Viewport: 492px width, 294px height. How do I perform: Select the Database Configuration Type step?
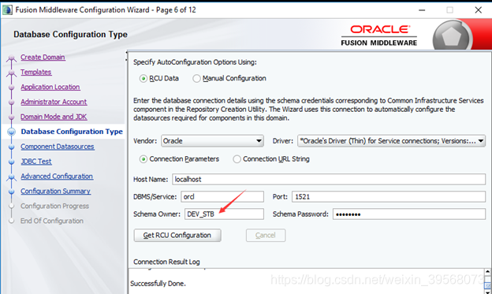72,132
